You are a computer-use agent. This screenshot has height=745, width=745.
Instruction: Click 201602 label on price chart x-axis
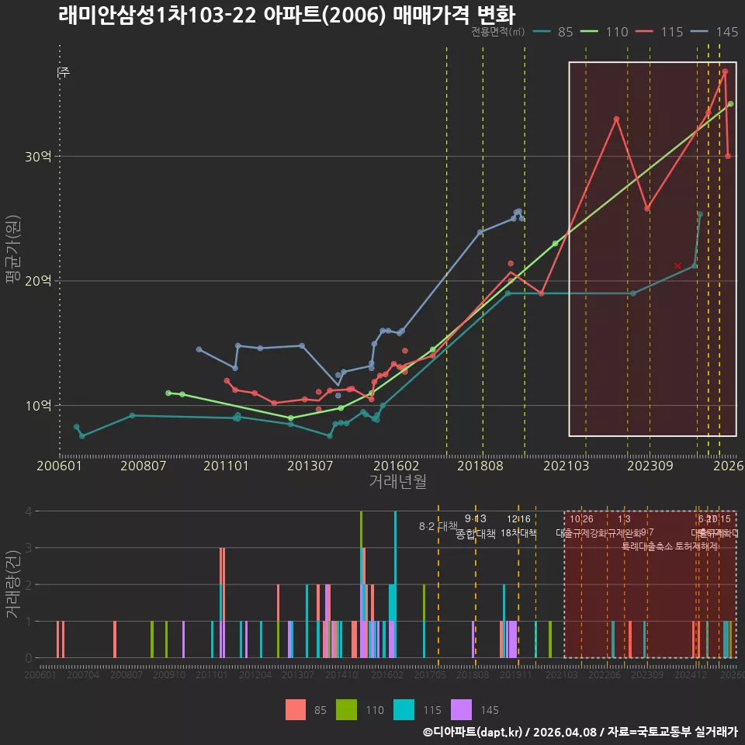(396, 466)
